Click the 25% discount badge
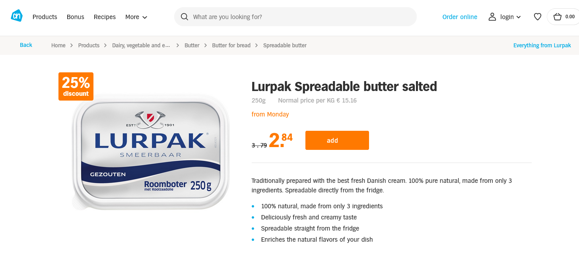Viewport: 579px width, 256px height. 76,86
